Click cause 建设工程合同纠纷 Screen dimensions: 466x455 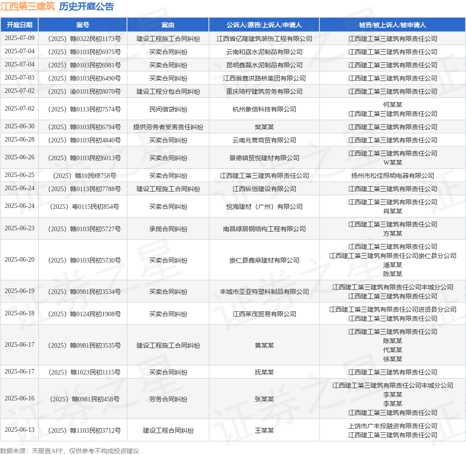point(168,430)
